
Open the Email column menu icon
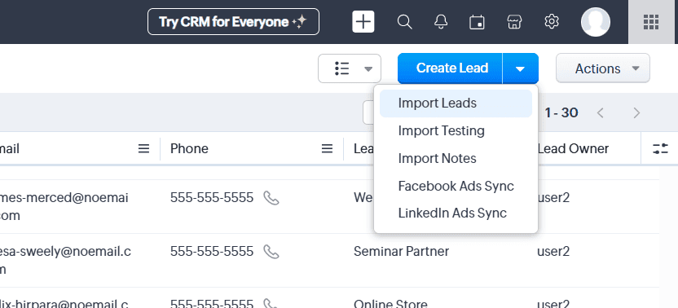point(143,149)
